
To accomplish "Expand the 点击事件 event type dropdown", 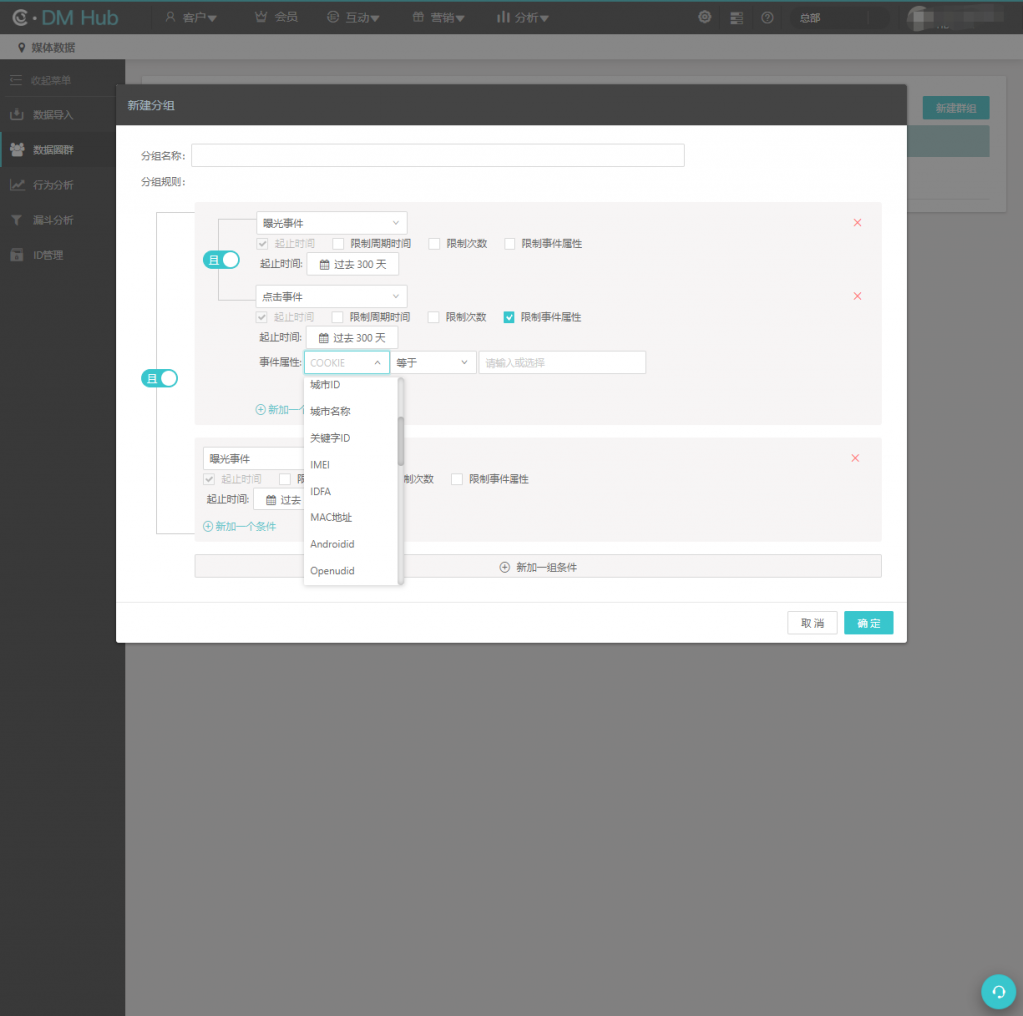I will [x=331, y=297].
